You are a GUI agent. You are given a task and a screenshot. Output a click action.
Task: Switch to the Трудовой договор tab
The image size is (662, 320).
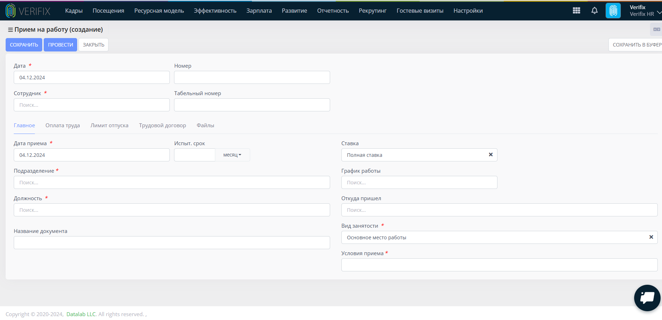[x=162, y=125]
